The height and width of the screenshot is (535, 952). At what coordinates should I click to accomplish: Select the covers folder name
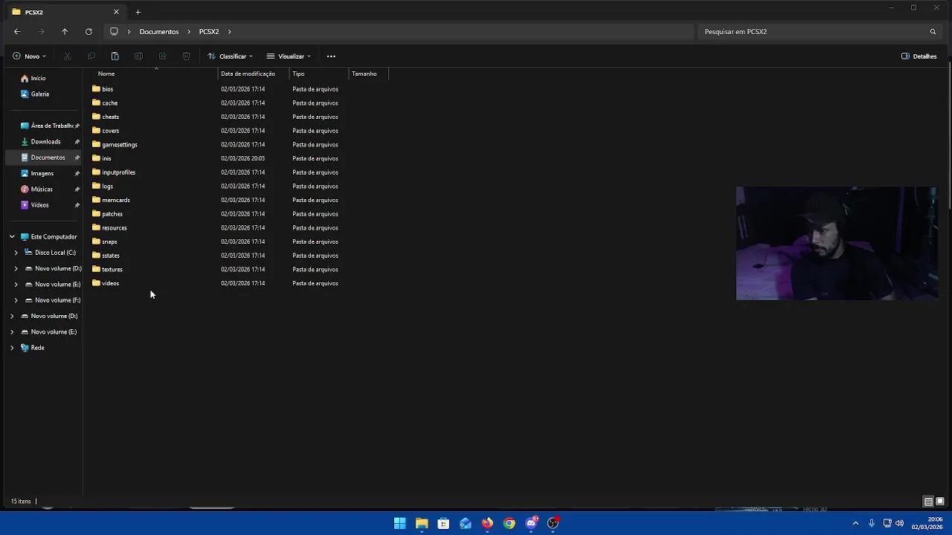[110, 131]
